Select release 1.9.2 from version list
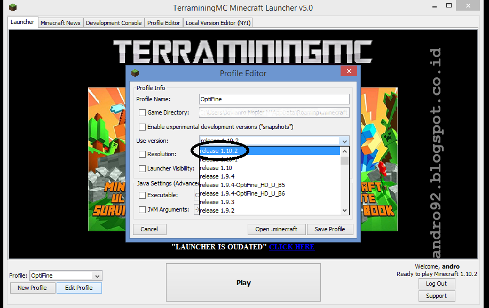The image size is (489, 308). coord(270,210)
